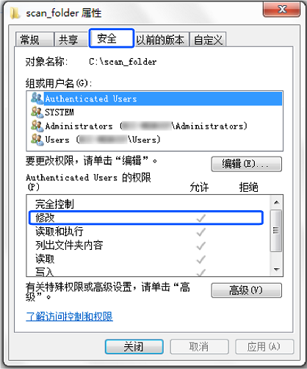Click the scan_folder folder icon in title bar

(15, 13)
